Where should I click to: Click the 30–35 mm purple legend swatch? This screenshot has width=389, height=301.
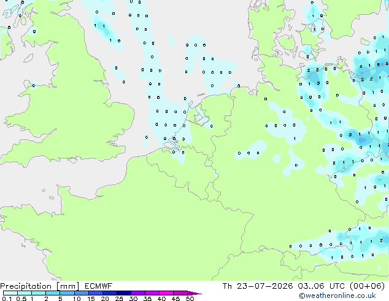pyautogui.click(x=138, y=293)
